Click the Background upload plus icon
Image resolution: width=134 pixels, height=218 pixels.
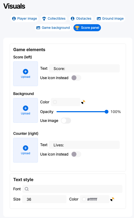pos(26,108)
